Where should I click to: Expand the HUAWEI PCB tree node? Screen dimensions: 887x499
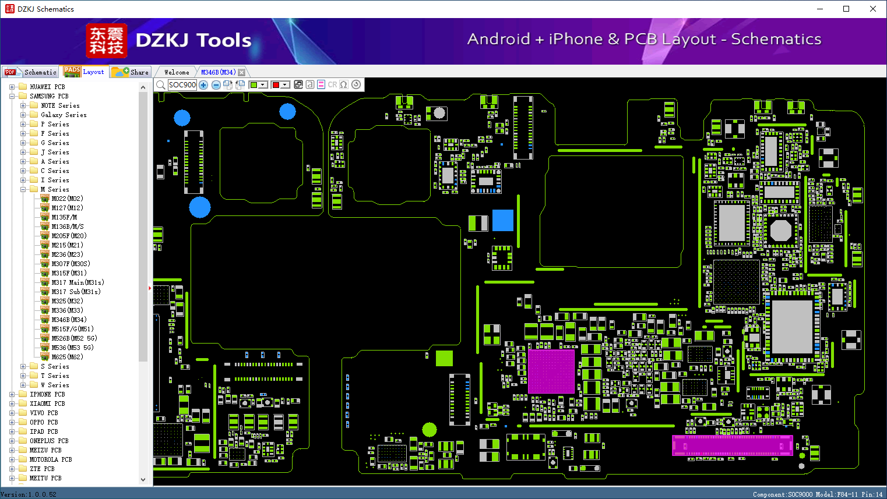pyautogui.click(x=12, y=87)
